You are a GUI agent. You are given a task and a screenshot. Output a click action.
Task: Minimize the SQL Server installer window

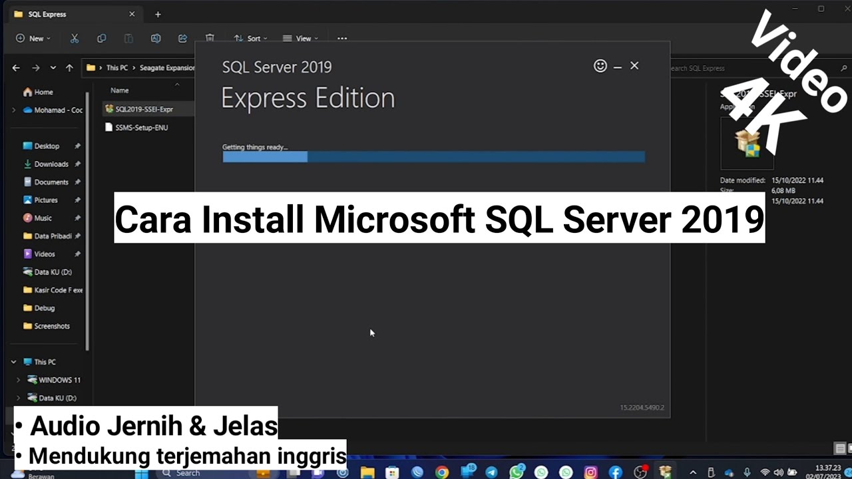coord(618,66)
